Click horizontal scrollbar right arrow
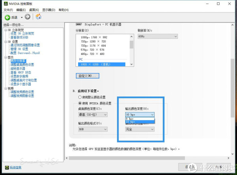 click(x=228, y=158)
